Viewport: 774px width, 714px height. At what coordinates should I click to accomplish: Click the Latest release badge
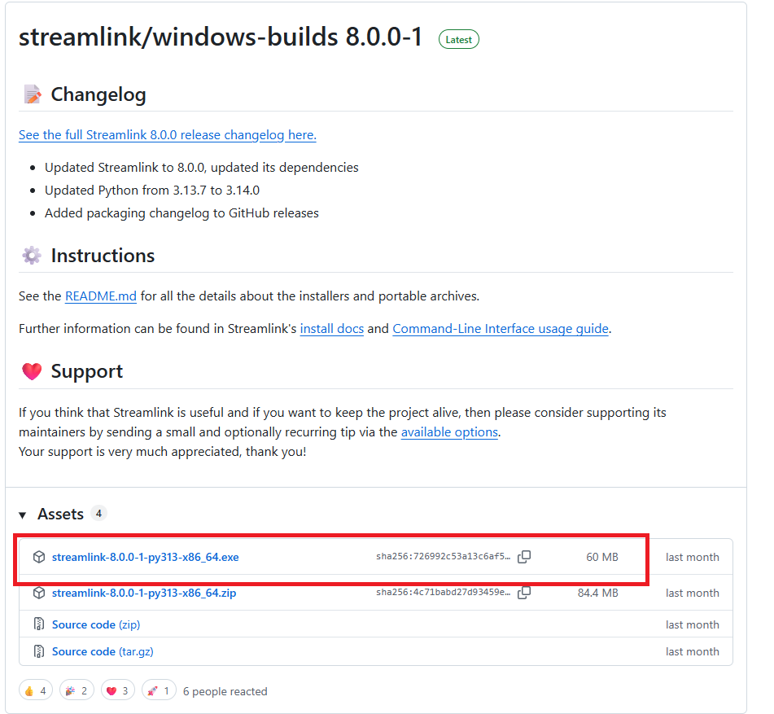458,38
